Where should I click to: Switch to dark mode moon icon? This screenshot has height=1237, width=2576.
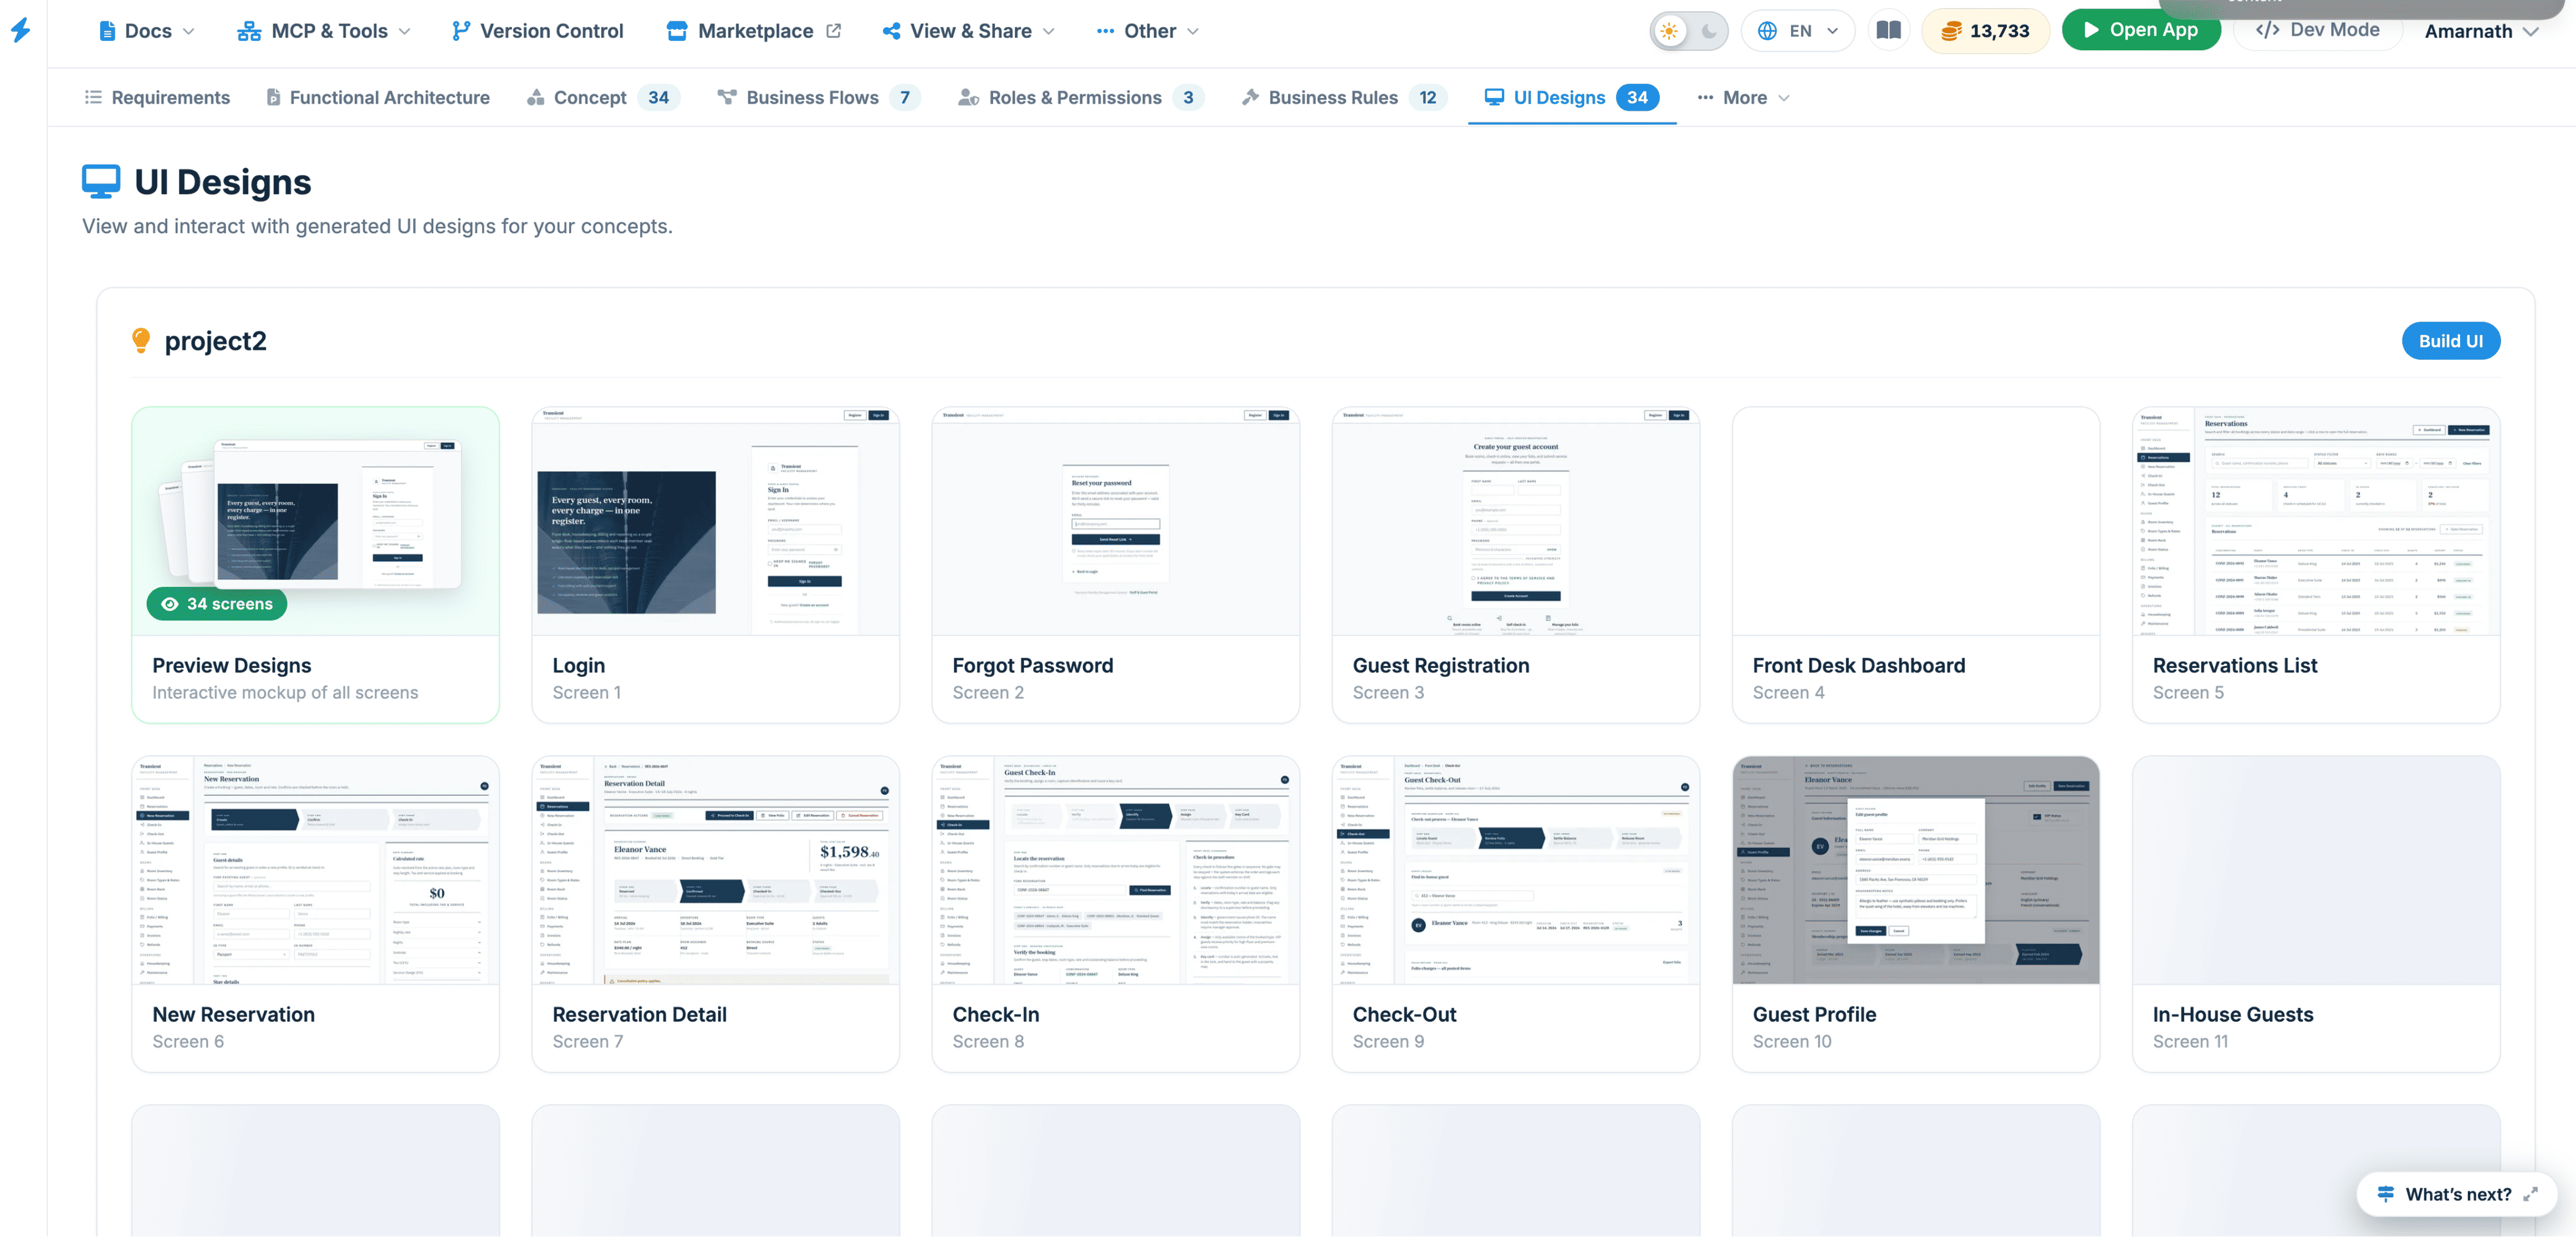[1709, 31]
